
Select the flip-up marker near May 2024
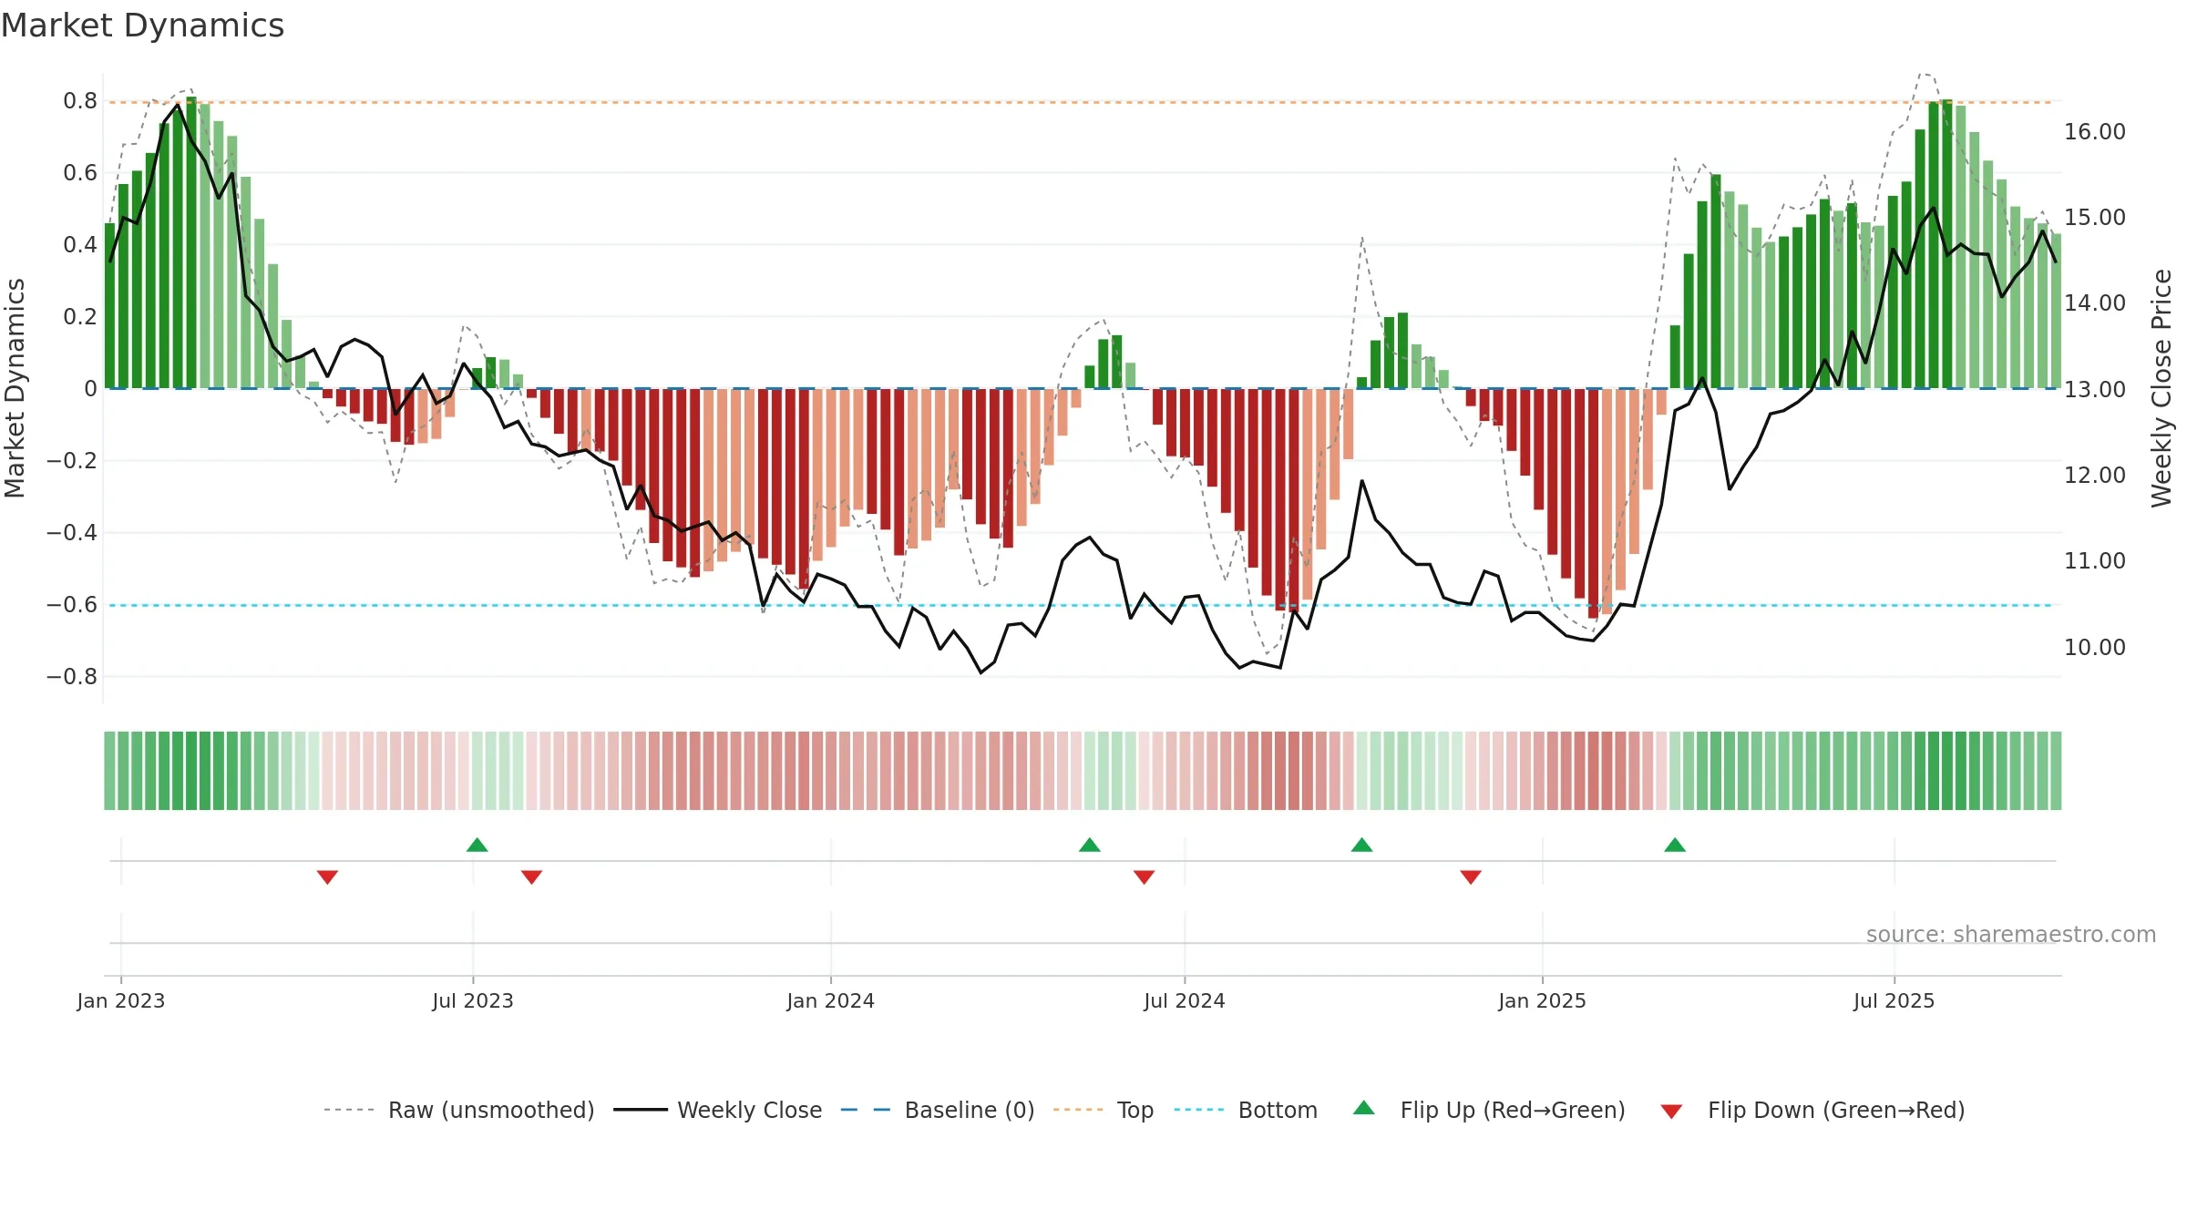click(x=1090, y=845)
